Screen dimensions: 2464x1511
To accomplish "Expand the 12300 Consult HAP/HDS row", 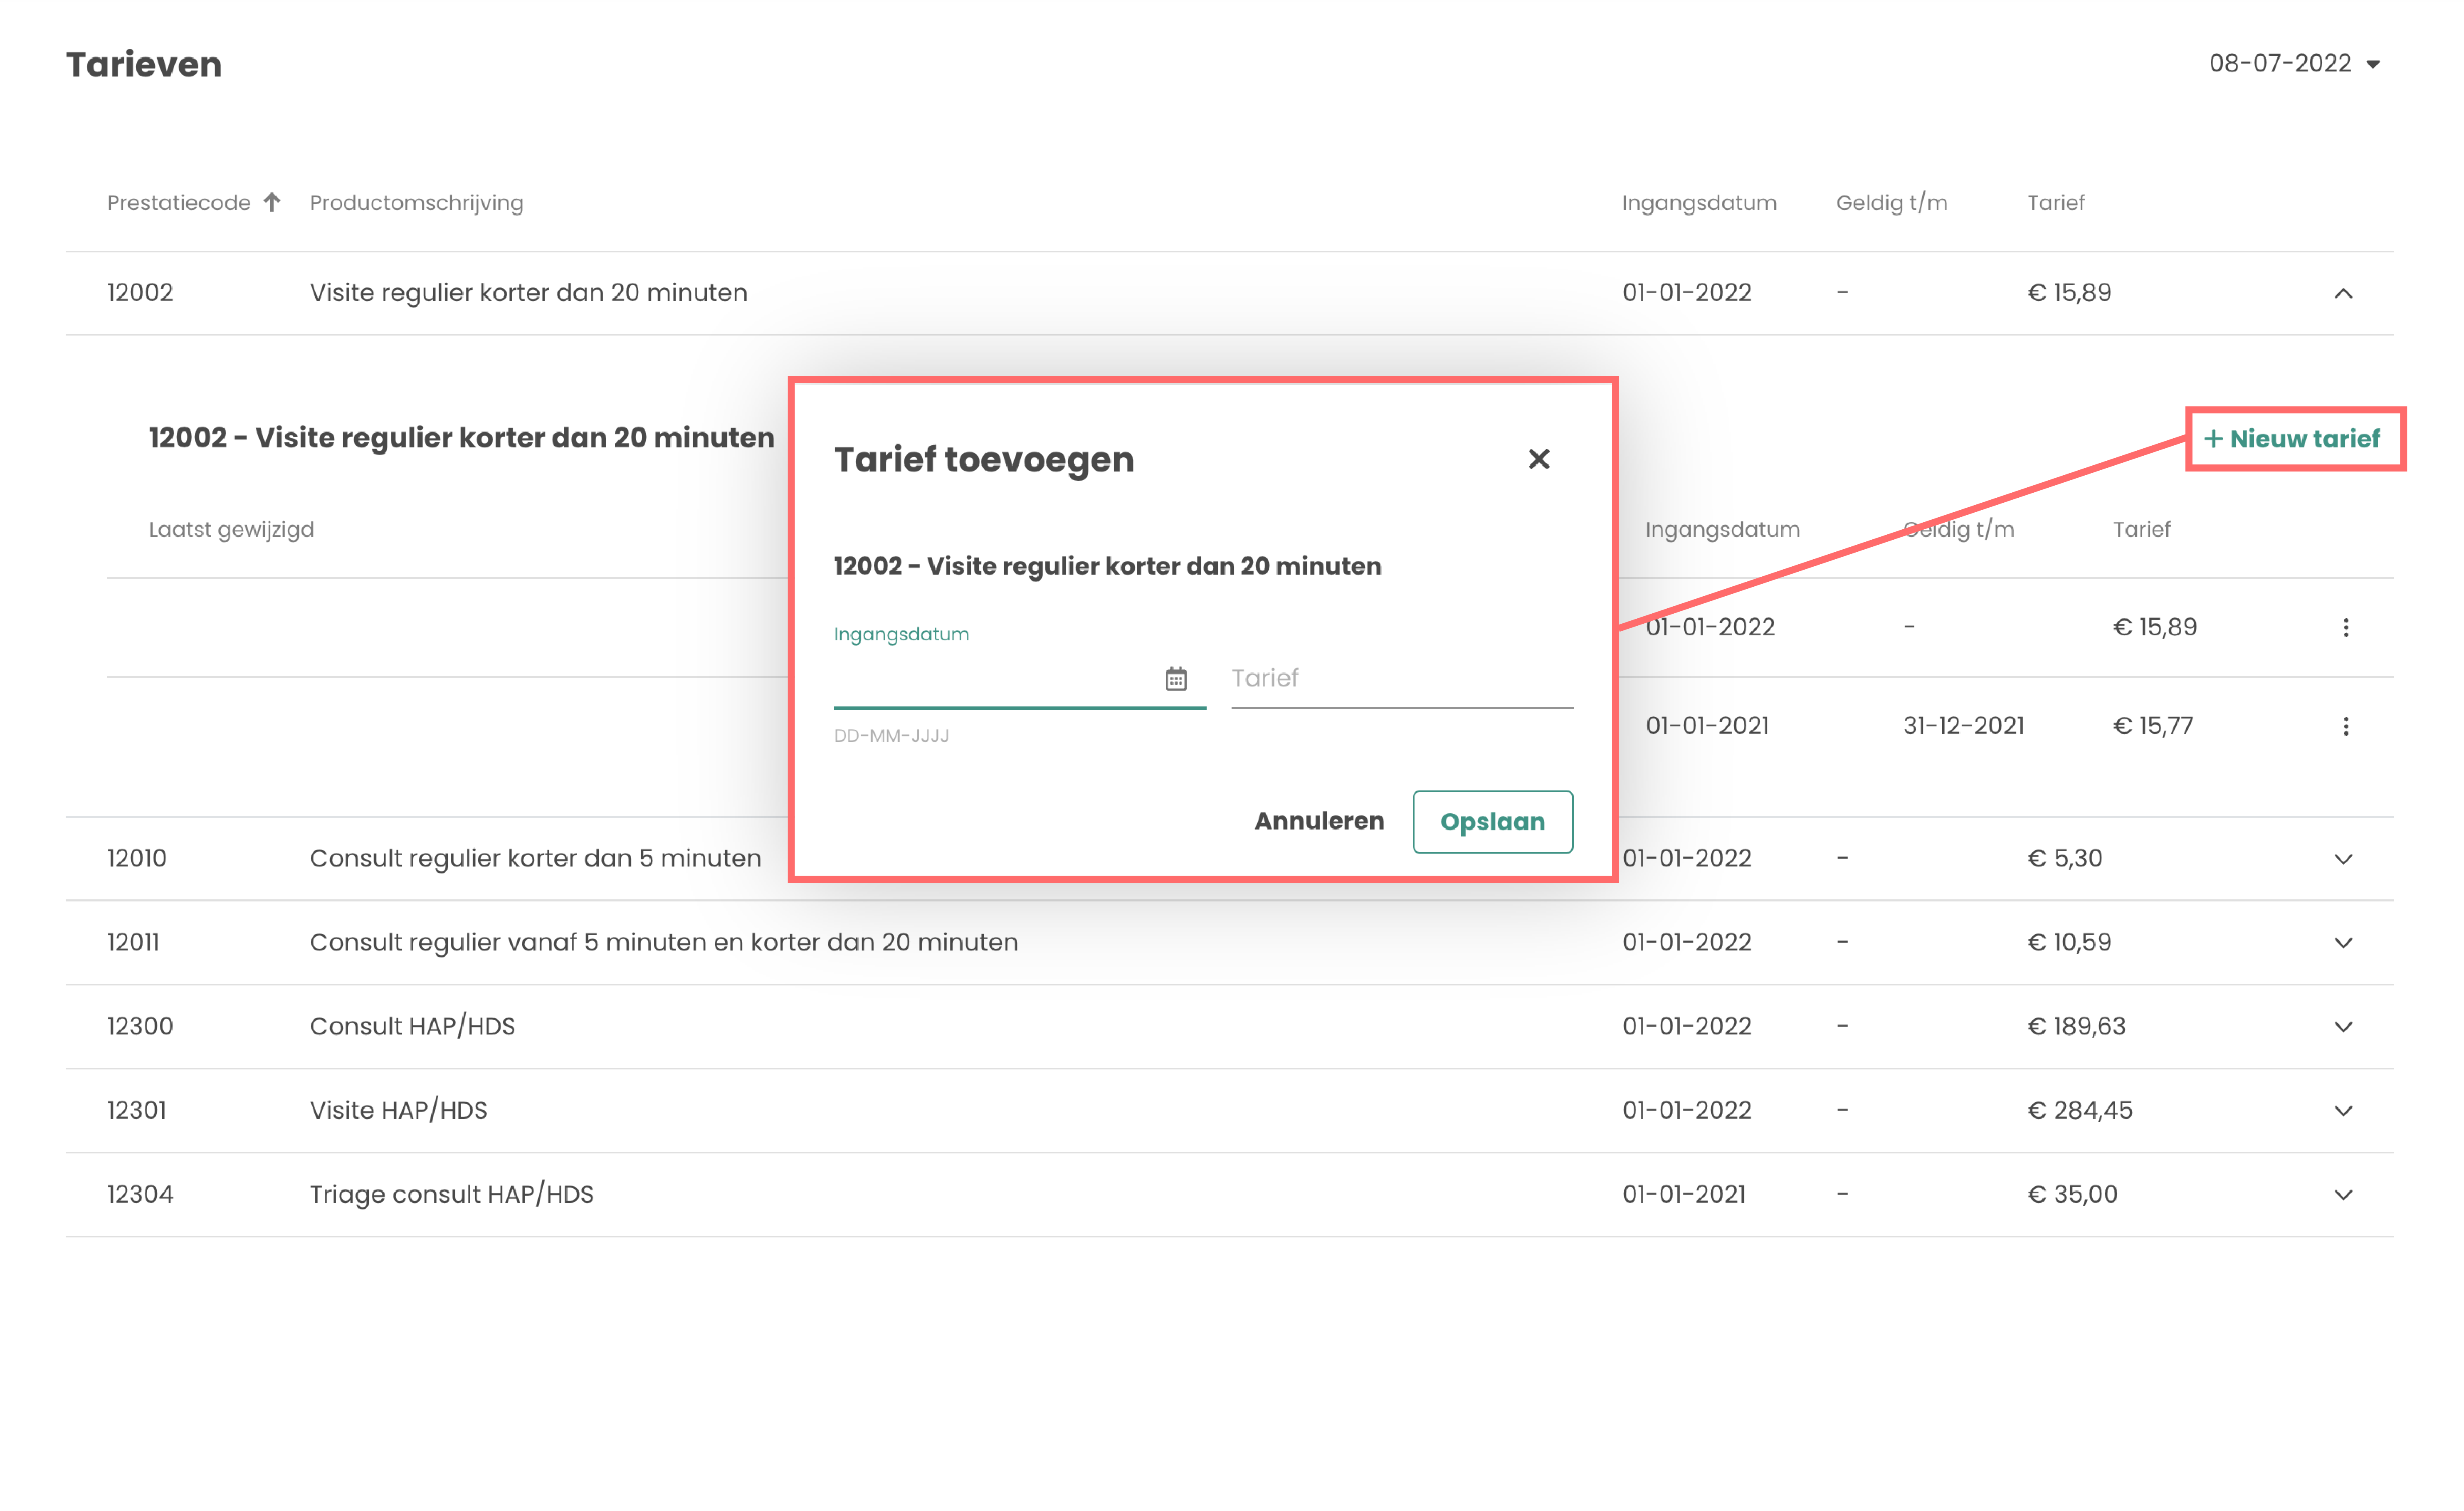I will pos(2342,1027).
